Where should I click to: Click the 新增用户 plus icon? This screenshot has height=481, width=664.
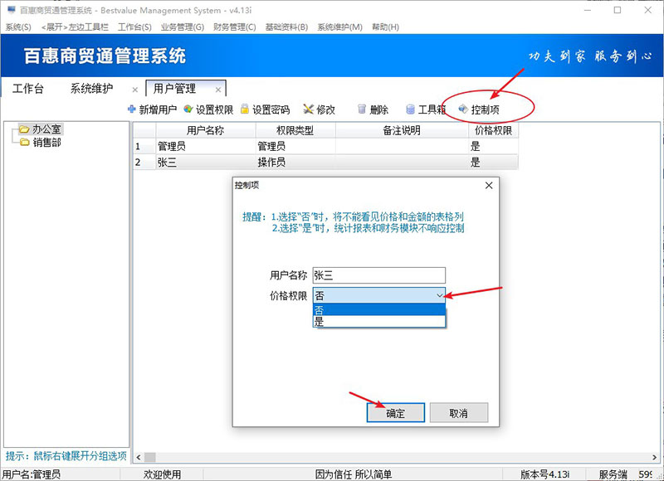(132, 109)
